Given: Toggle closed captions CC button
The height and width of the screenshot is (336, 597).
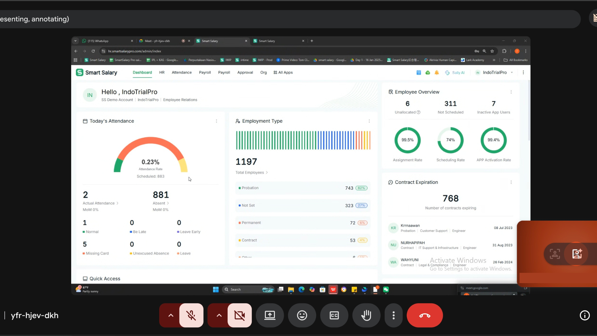Looking at the screenshot, I should (x=334, y=315).
